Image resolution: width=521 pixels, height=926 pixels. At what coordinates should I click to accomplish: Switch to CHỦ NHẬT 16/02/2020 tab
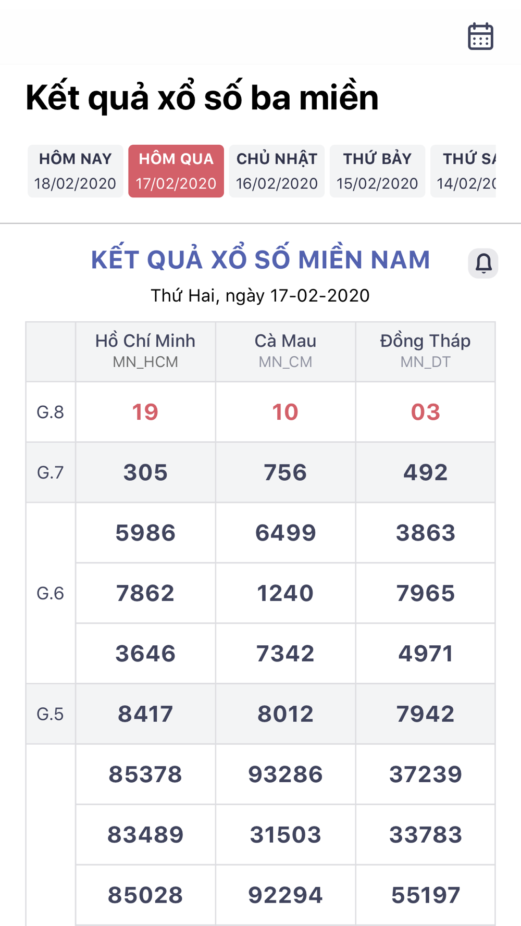pos(277,171)
